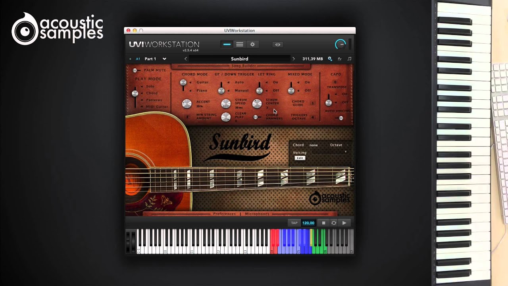Open the Voicing dropdown
The image size is (508, 286).
tap(329, 152)
